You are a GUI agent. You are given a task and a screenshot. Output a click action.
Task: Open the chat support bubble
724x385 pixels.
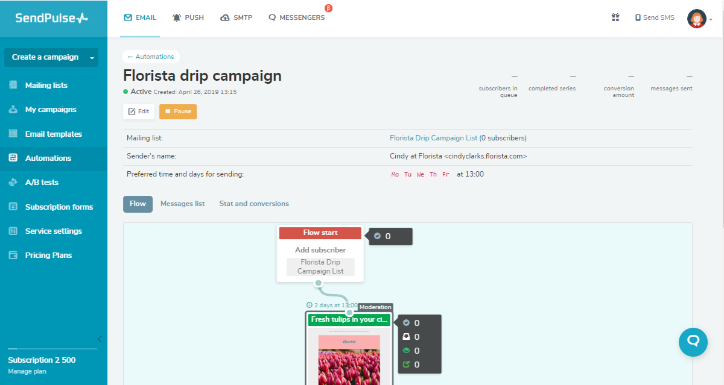[x=693, y=342]
